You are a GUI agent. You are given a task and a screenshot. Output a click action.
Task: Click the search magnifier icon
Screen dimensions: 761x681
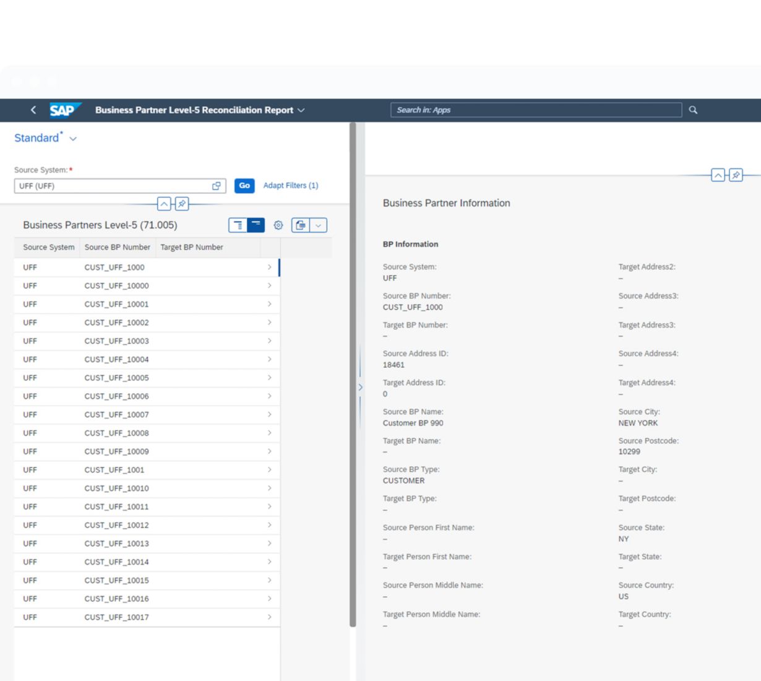click(693, 110)
